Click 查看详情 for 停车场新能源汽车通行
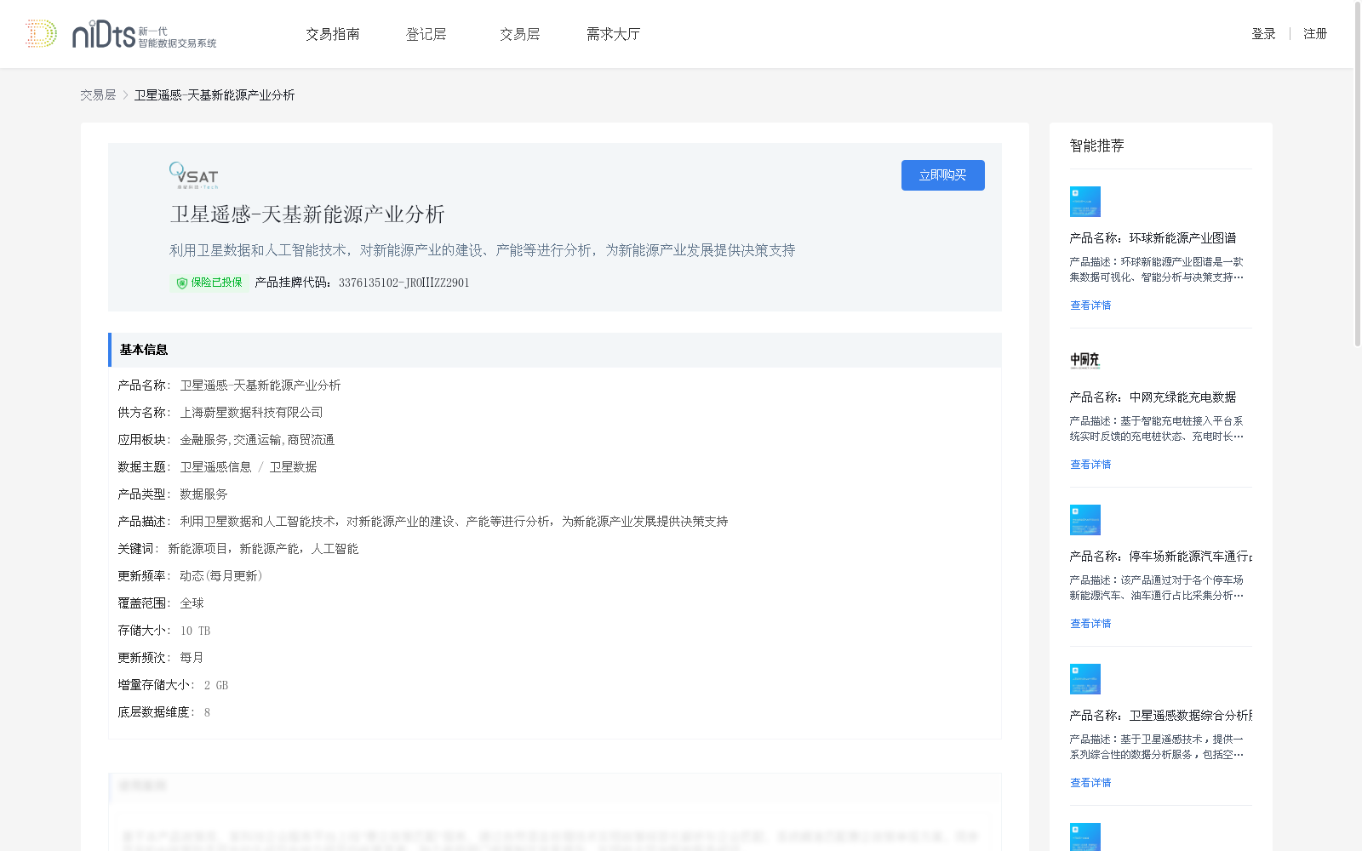The width and height of the screenshot is (1362, 851). pyautogui.click(x=1090, y=624)
